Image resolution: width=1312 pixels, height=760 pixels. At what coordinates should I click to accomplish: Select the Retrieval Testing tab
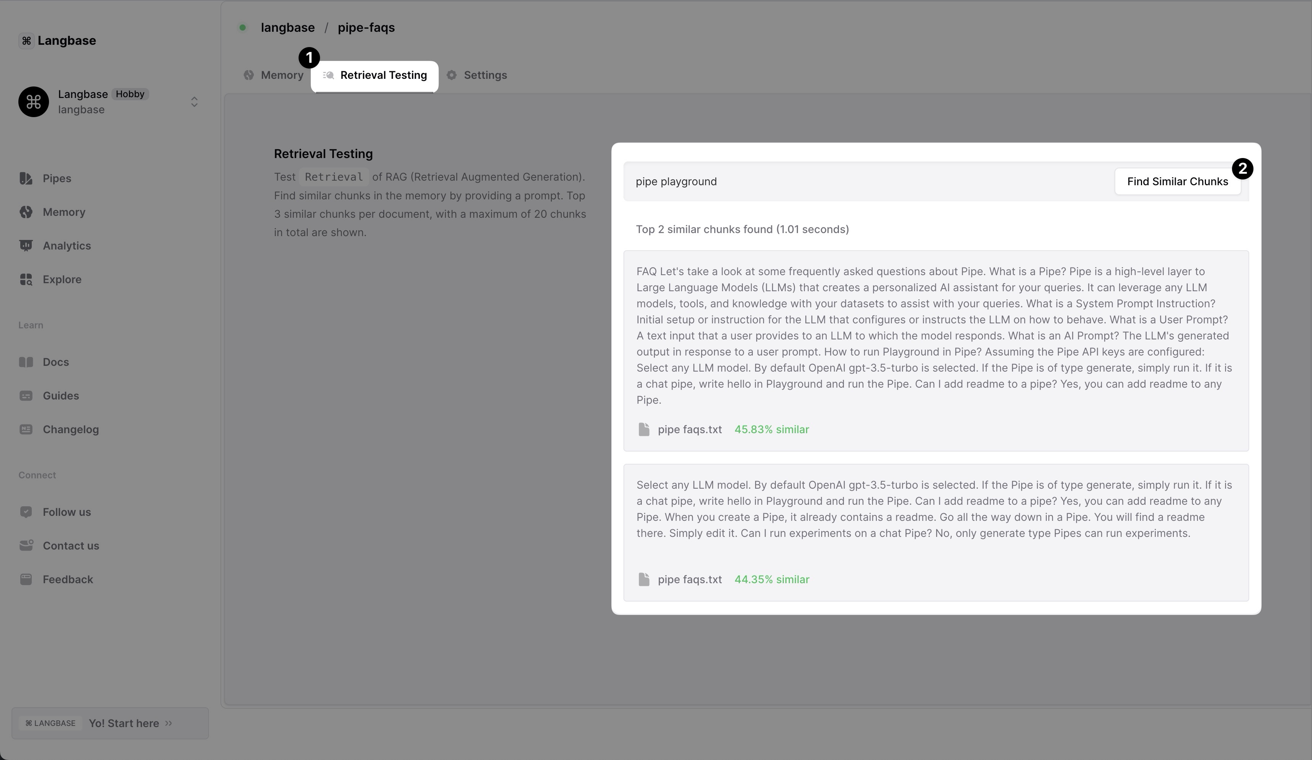pos(375,75)
